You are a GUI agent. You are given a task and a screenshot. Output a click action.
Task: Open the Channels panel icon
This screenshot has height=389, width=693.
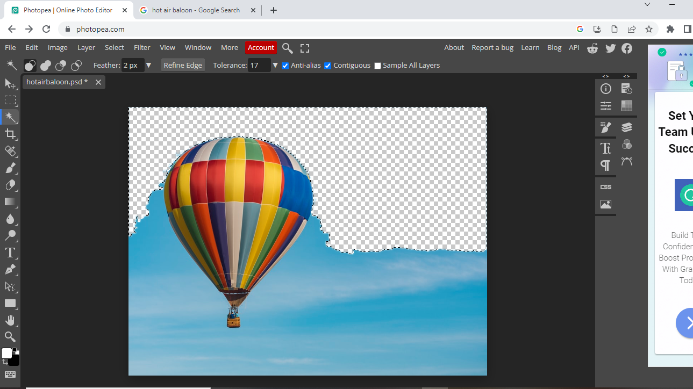[626, 145]
